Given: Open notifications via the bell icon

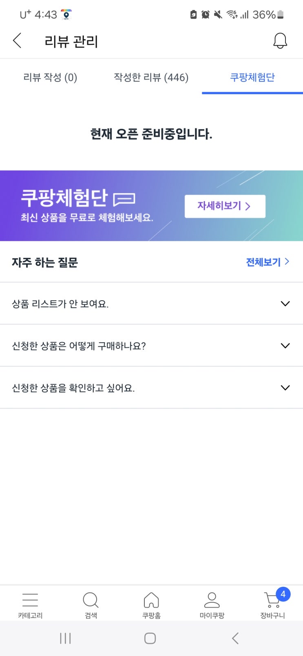Looking at the screenshot, I should [280, 41].
